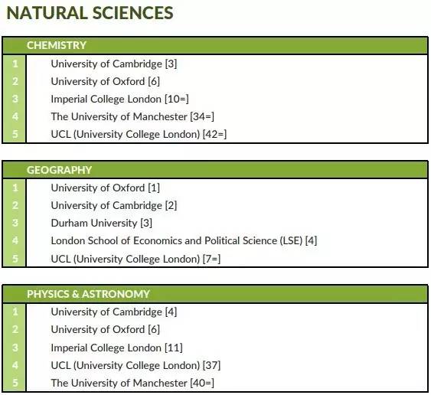The image size is (431, 395).
Task: Select UCL (University College London) [42=]
Action: tap(139, 134)
